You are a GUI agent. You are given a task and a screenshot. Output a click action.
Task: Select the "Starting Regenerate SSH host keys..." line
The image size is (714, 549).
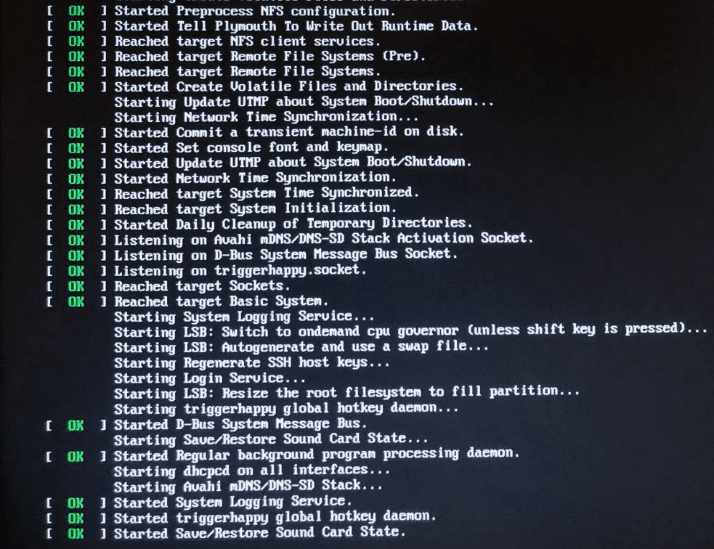252,363
